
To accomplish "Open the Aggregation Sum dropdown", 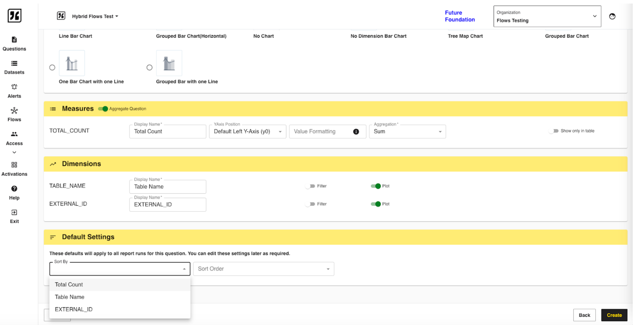I will [x=407, y=132].
